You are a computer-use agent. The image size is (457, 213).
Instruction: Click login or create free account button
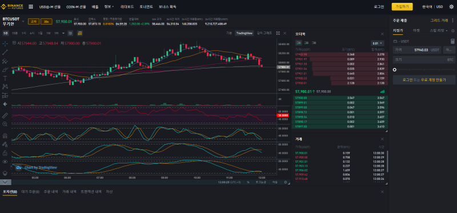[424, 79]
